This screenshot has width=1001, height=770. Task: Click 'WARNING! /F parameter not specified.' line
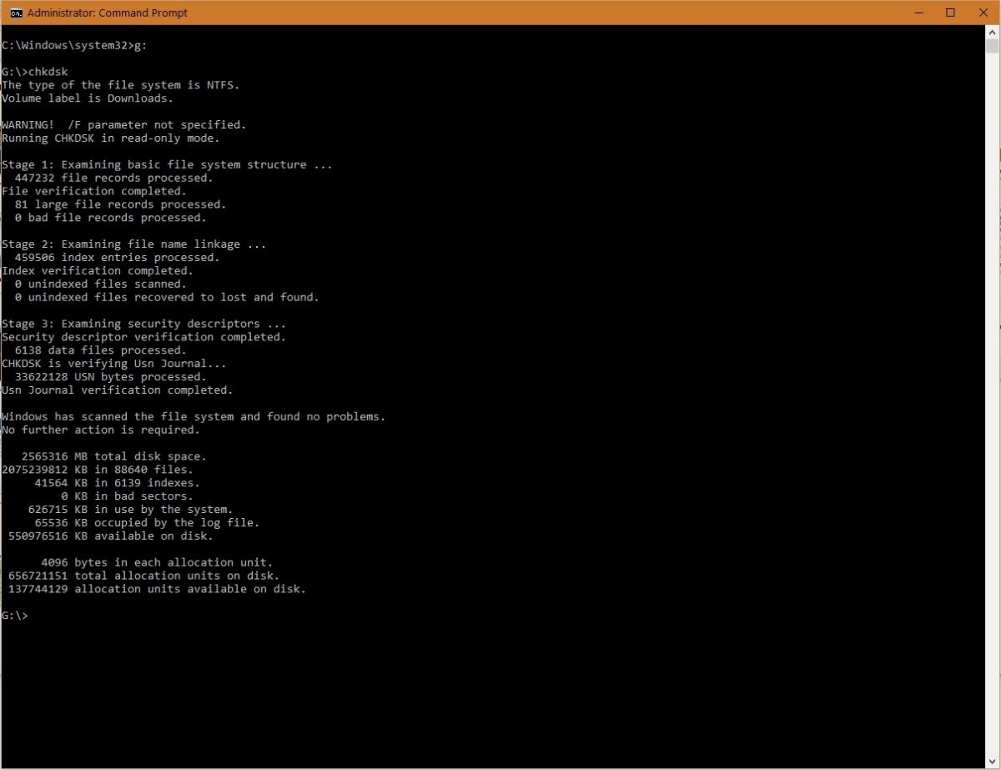124,125
